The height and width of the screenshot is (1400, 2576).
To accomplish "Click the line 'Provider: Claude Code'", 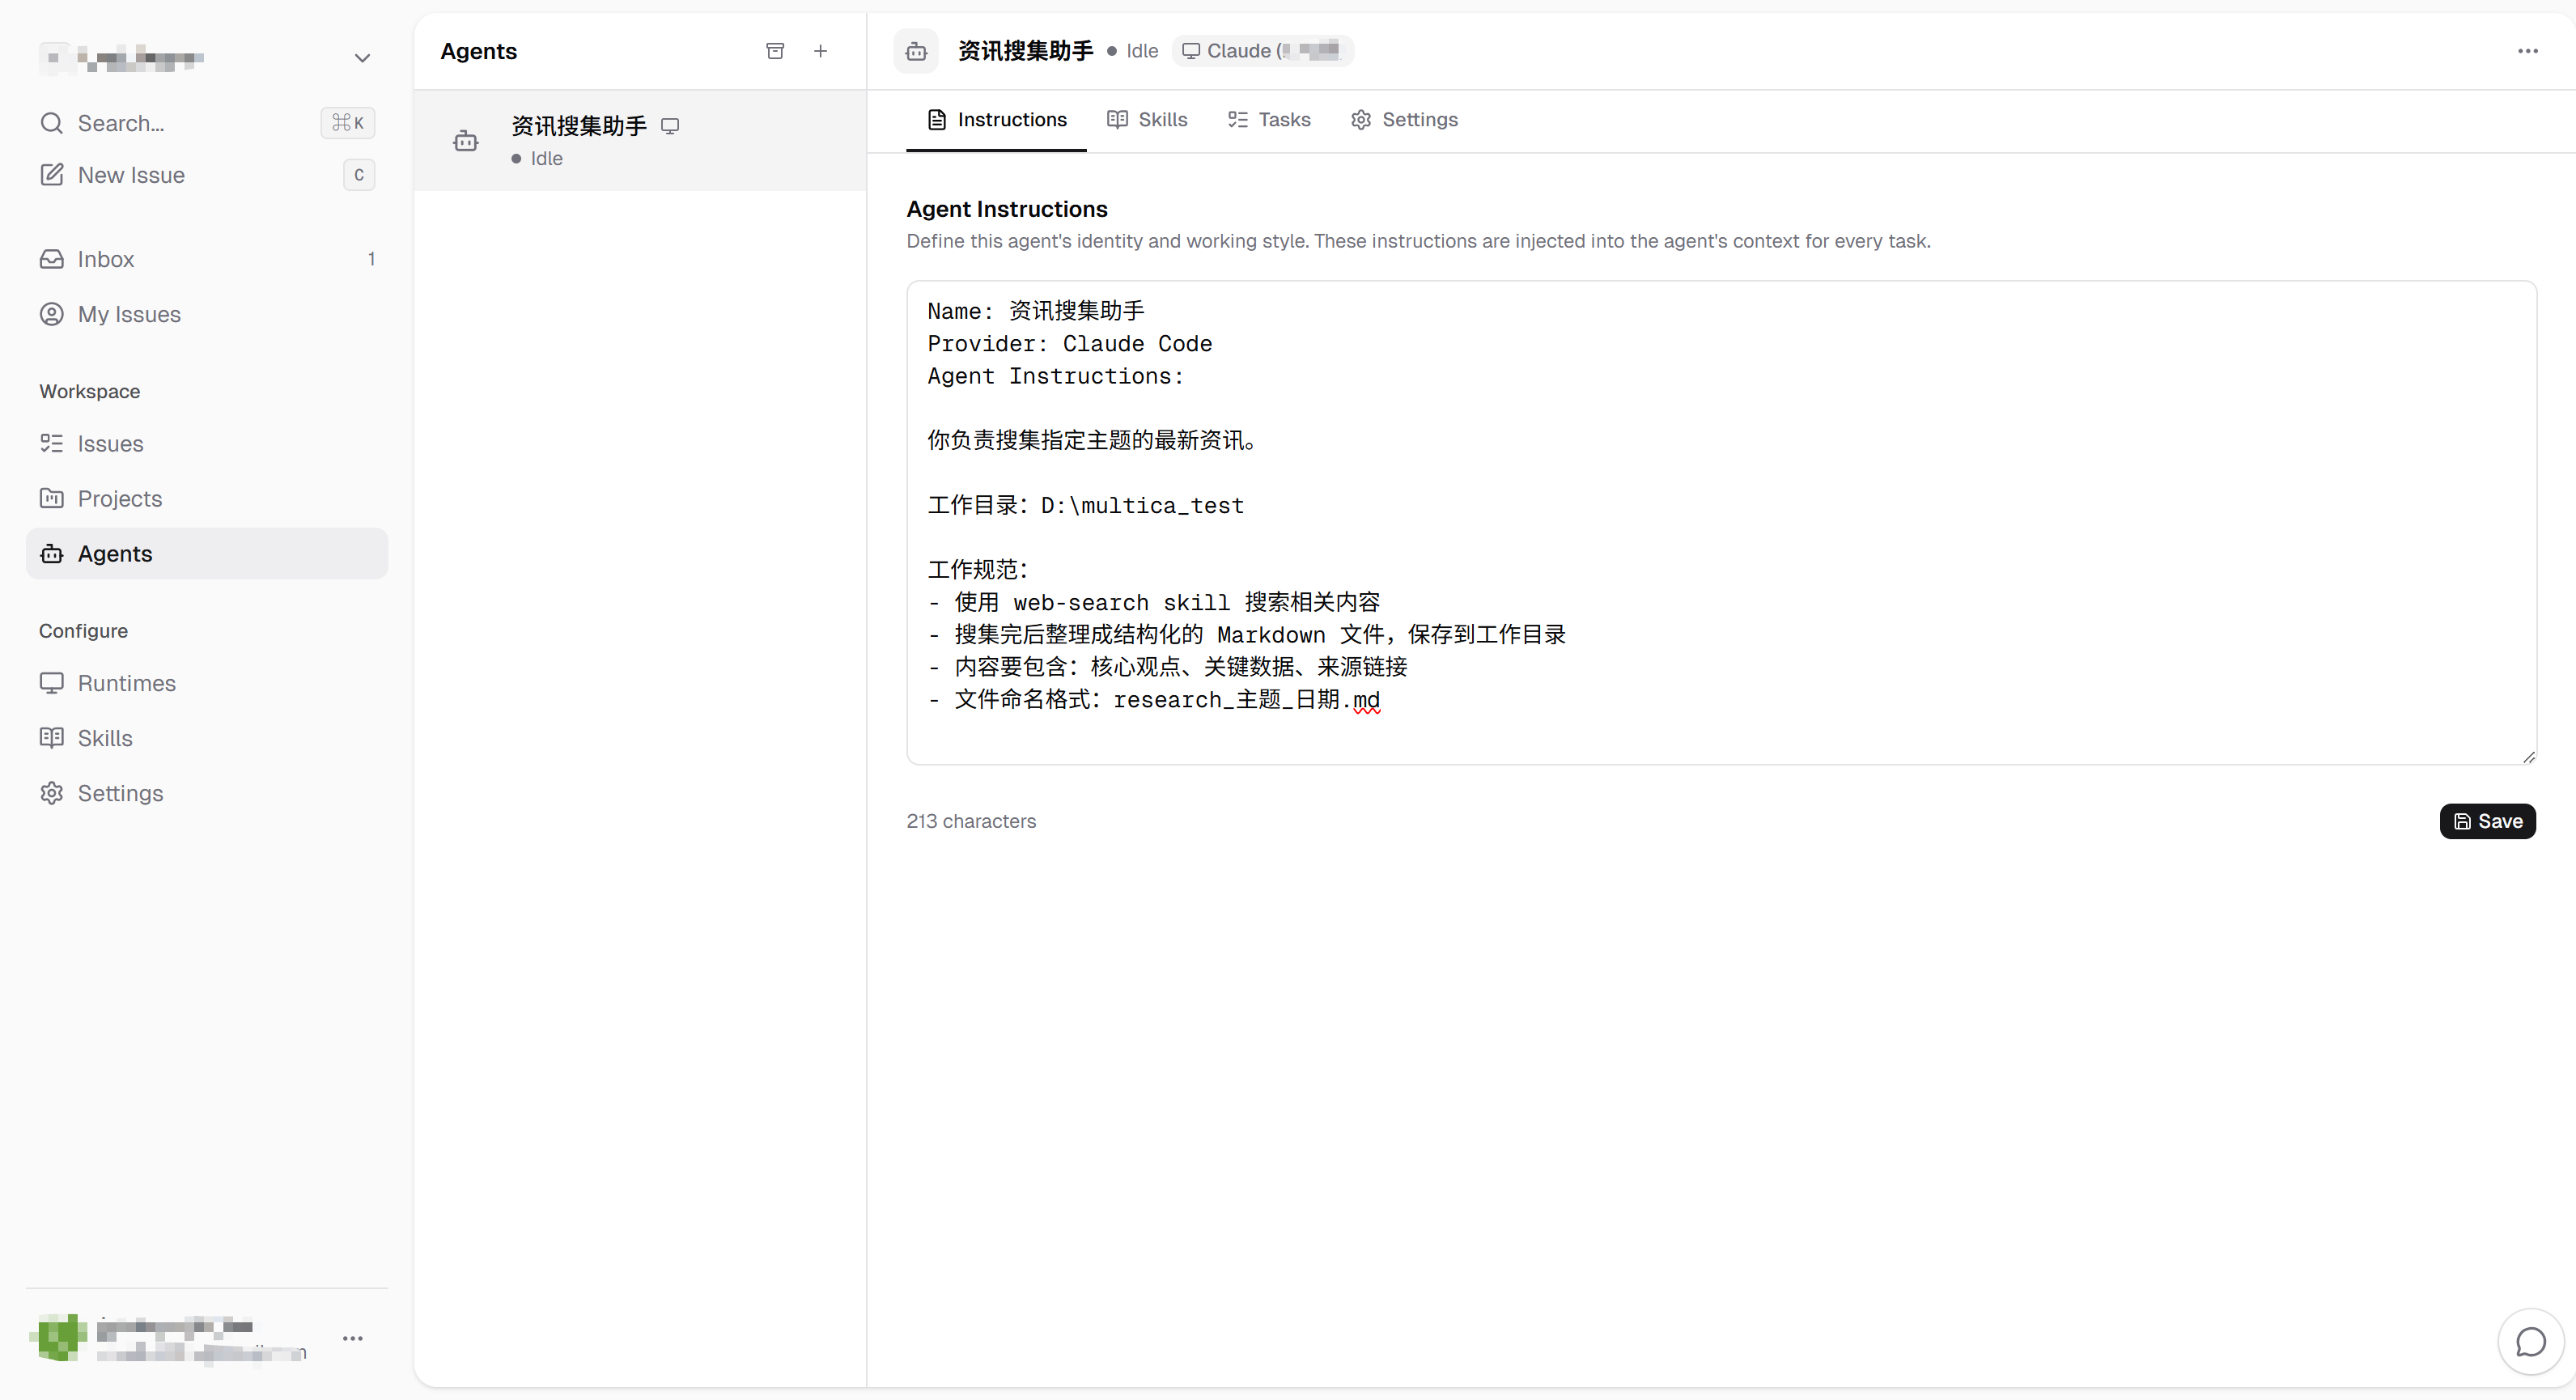I will 1069,343.
